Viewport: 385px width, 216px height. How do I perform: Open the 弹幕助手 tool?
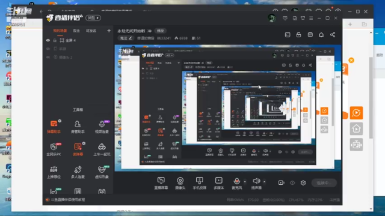pyautogui.click(x=54, y=127)
